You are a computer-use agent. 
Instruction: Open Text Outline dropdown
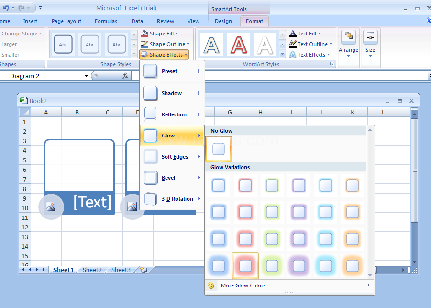(x=310, y=44)
